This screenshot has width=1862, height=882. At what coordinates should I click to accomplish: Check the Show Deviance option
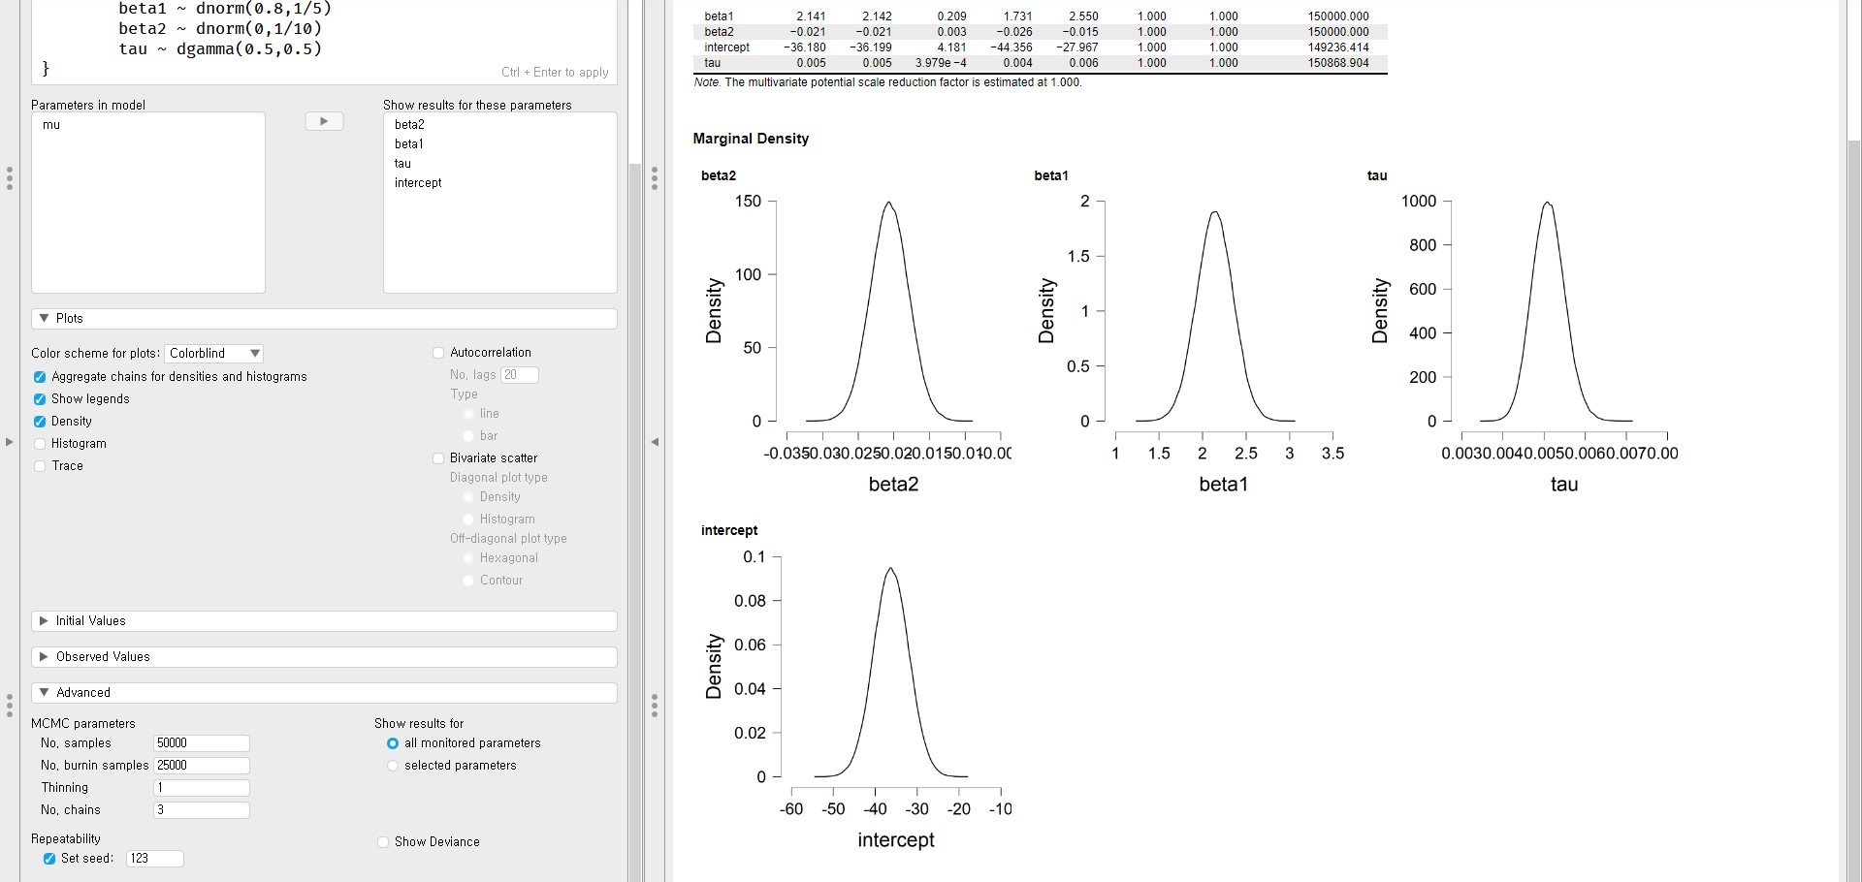[x=383, y=842]
